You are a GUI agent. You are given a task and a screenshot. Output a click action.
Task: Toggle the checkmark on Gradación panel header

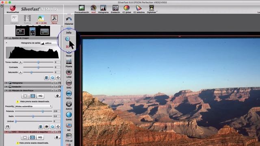click(x=53, y=87)
